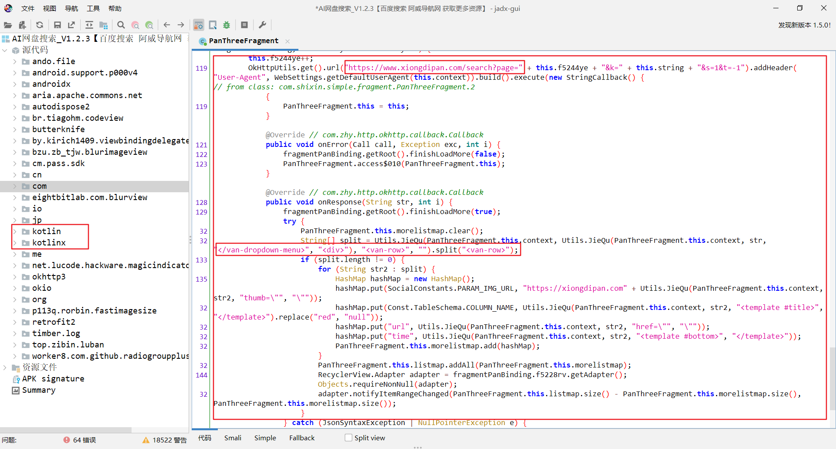Open comment search (green magnifier icon)
This screenshot has height=449, width=836.
149,25
